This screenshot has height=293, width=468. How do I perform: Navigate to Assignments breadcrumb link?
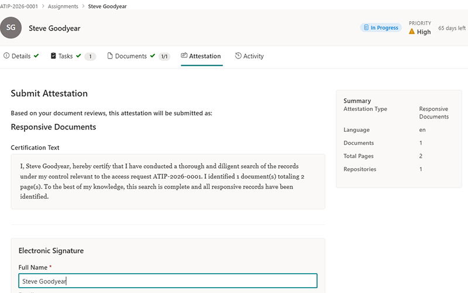point(63,6)
